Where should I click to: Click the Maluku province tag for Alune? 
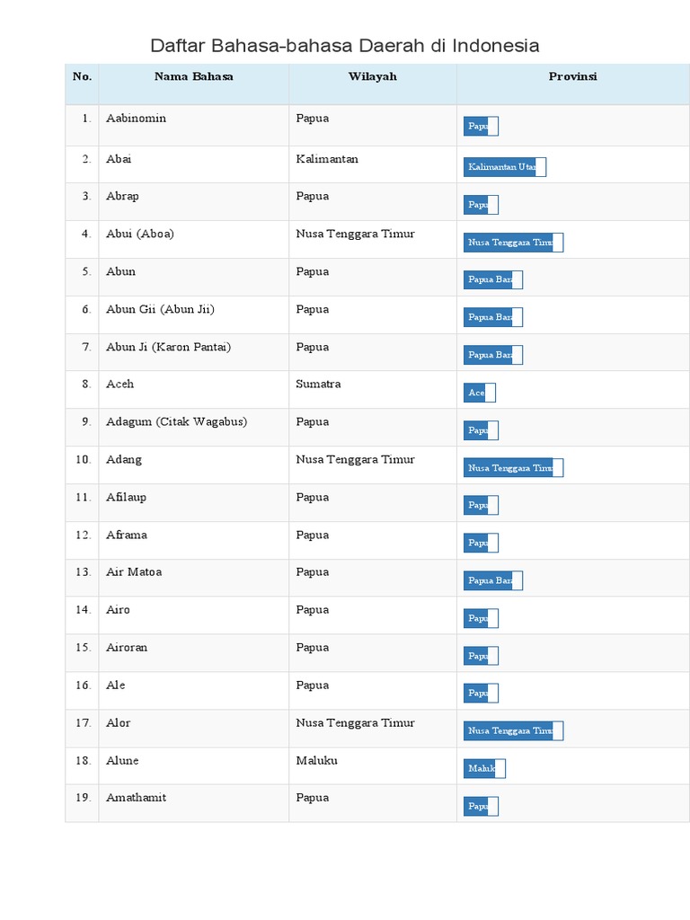pos(484,768)
